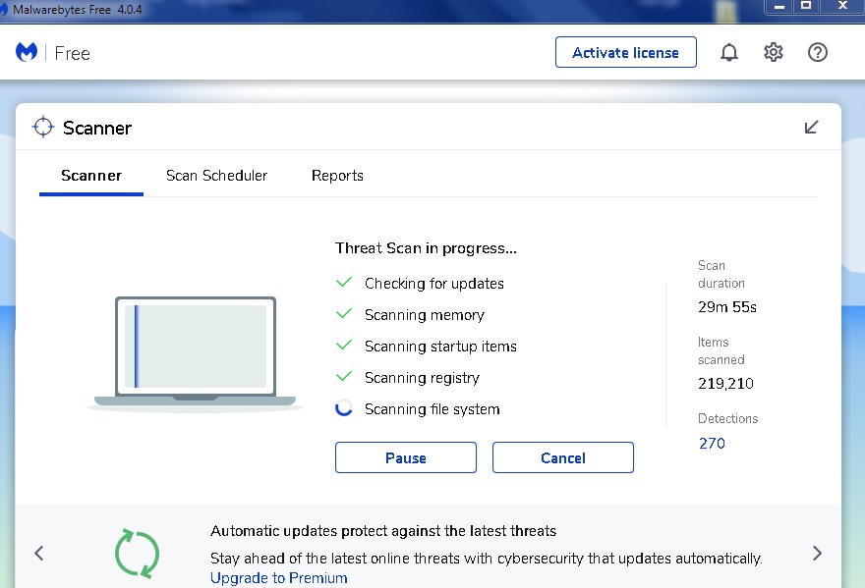Click the Scanner panel title text
Screen dimensions: 865x588
coord(97,128)
